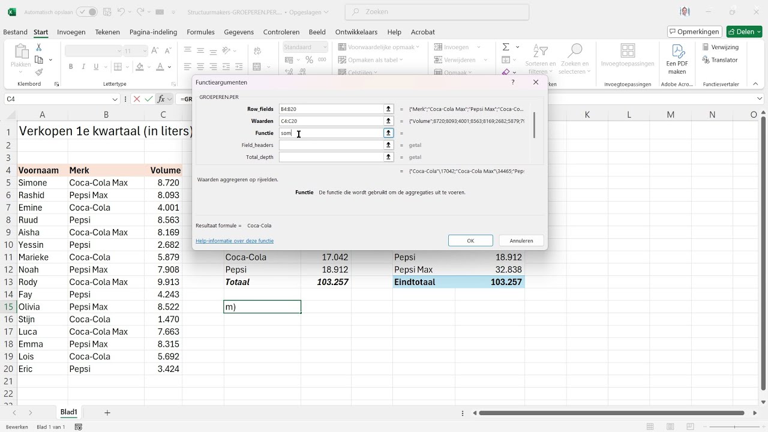768x432 pixels.
Task: Click the merge and center icon
Action: click(258, 67)
